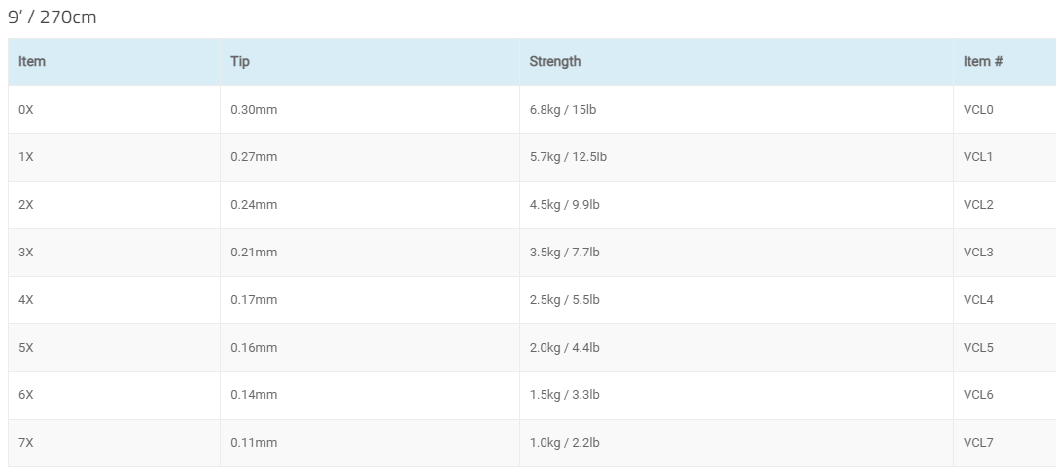
Task: Click the 0.27mm tip cell
Action: 370,157
